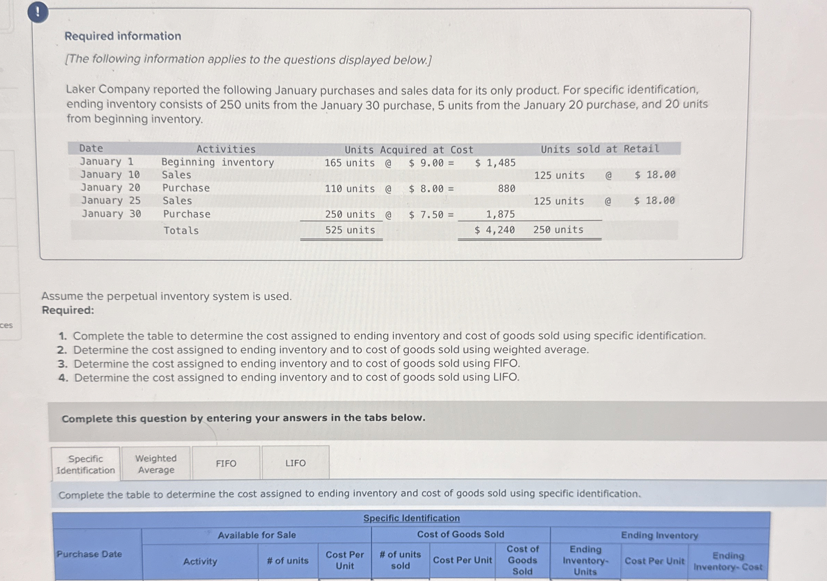Click the Specific Identification table title
The image size is (827, 581).
[411, 518]
